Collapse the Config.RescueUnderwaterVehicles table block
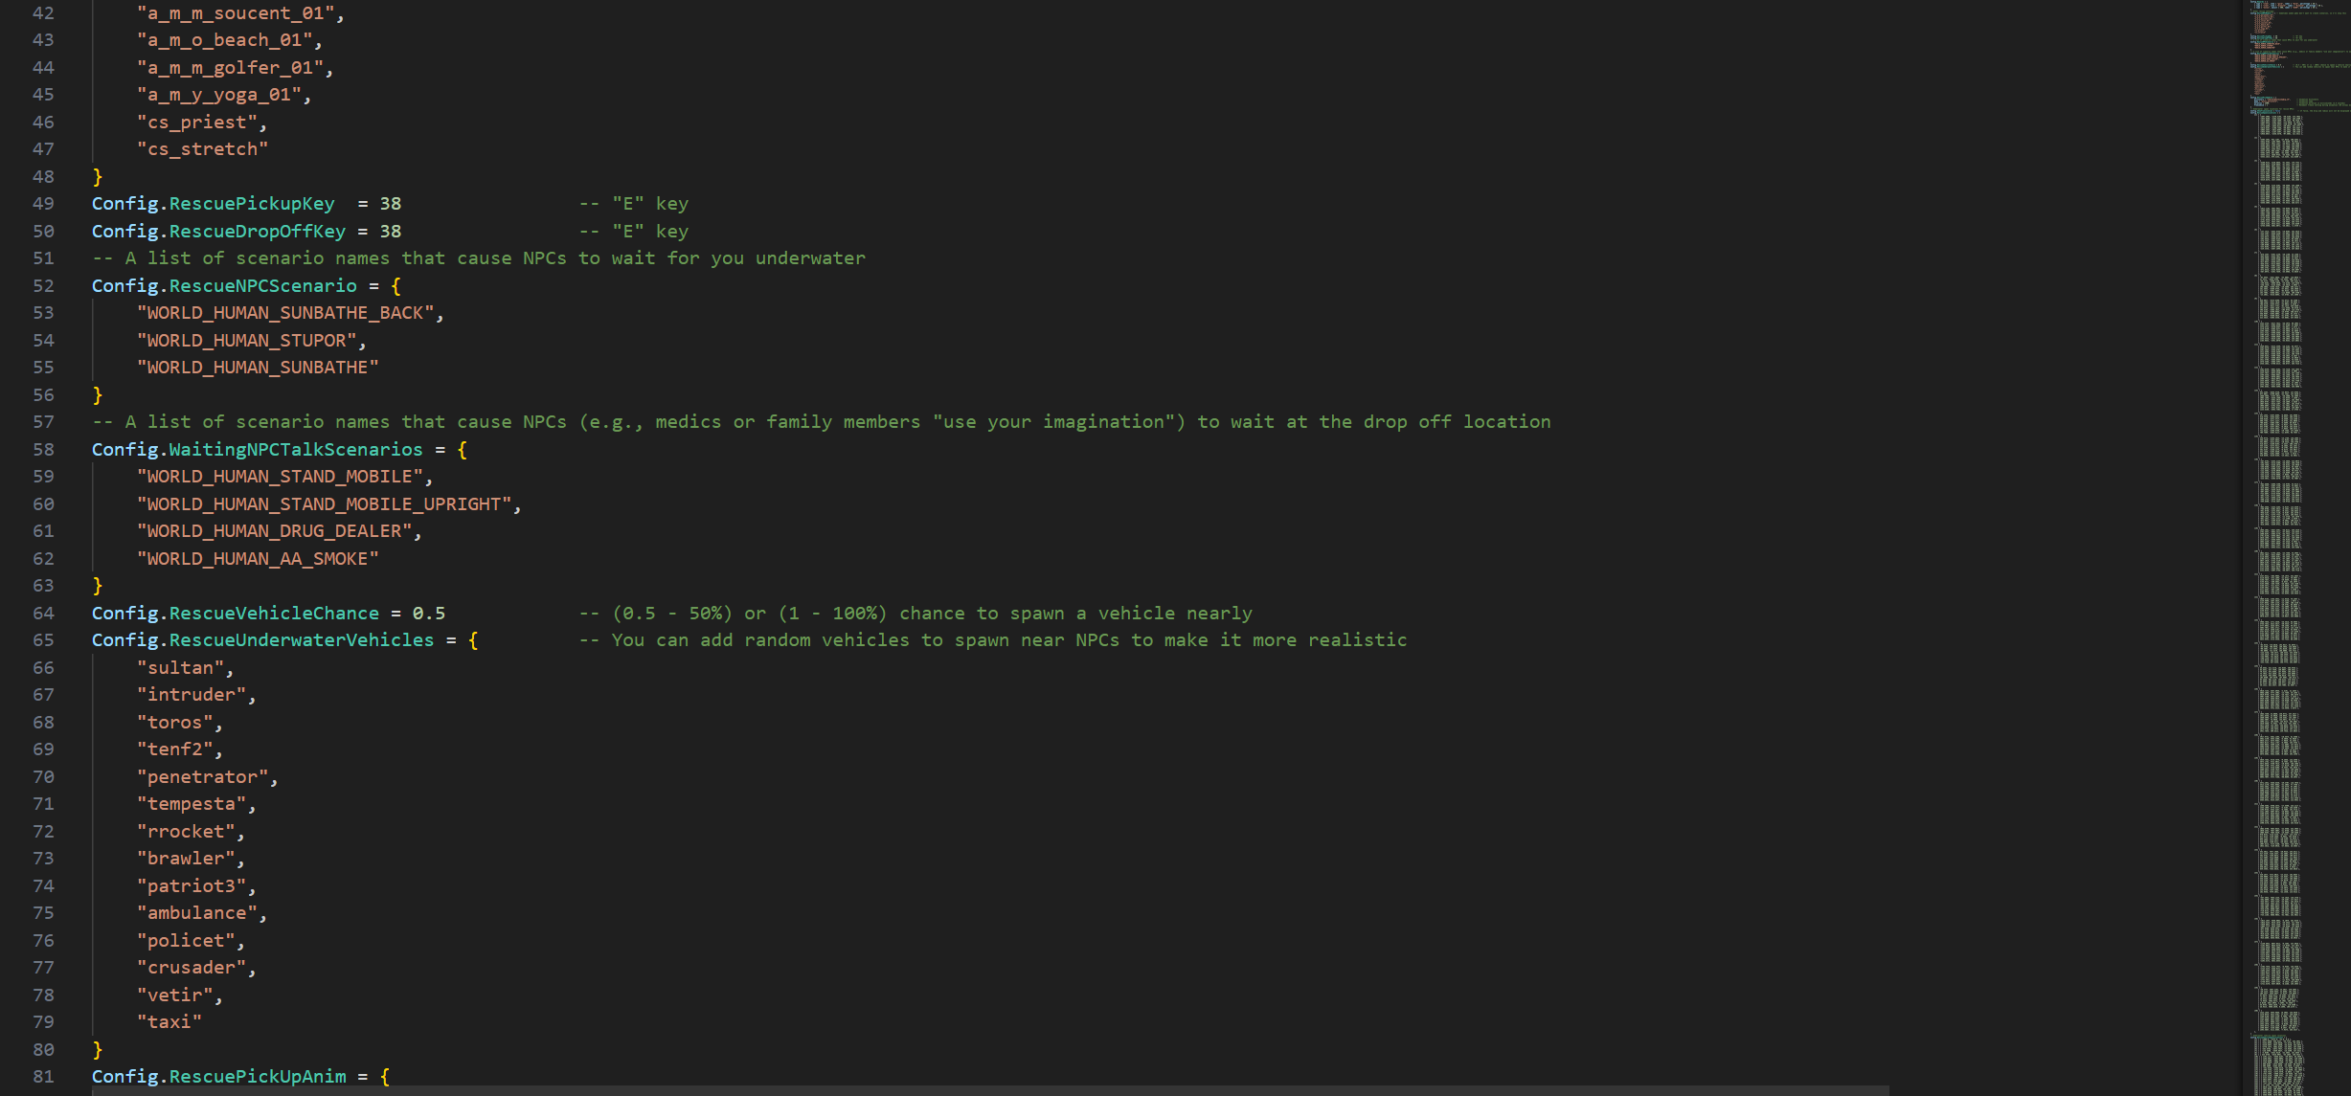 pos(75,640)
